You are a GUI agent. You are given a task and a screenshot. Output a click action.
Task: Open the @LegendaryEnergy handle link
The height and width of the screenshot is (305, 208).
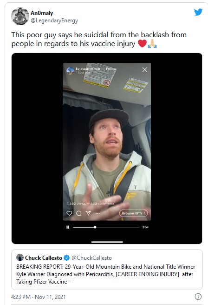pos(54,20)
